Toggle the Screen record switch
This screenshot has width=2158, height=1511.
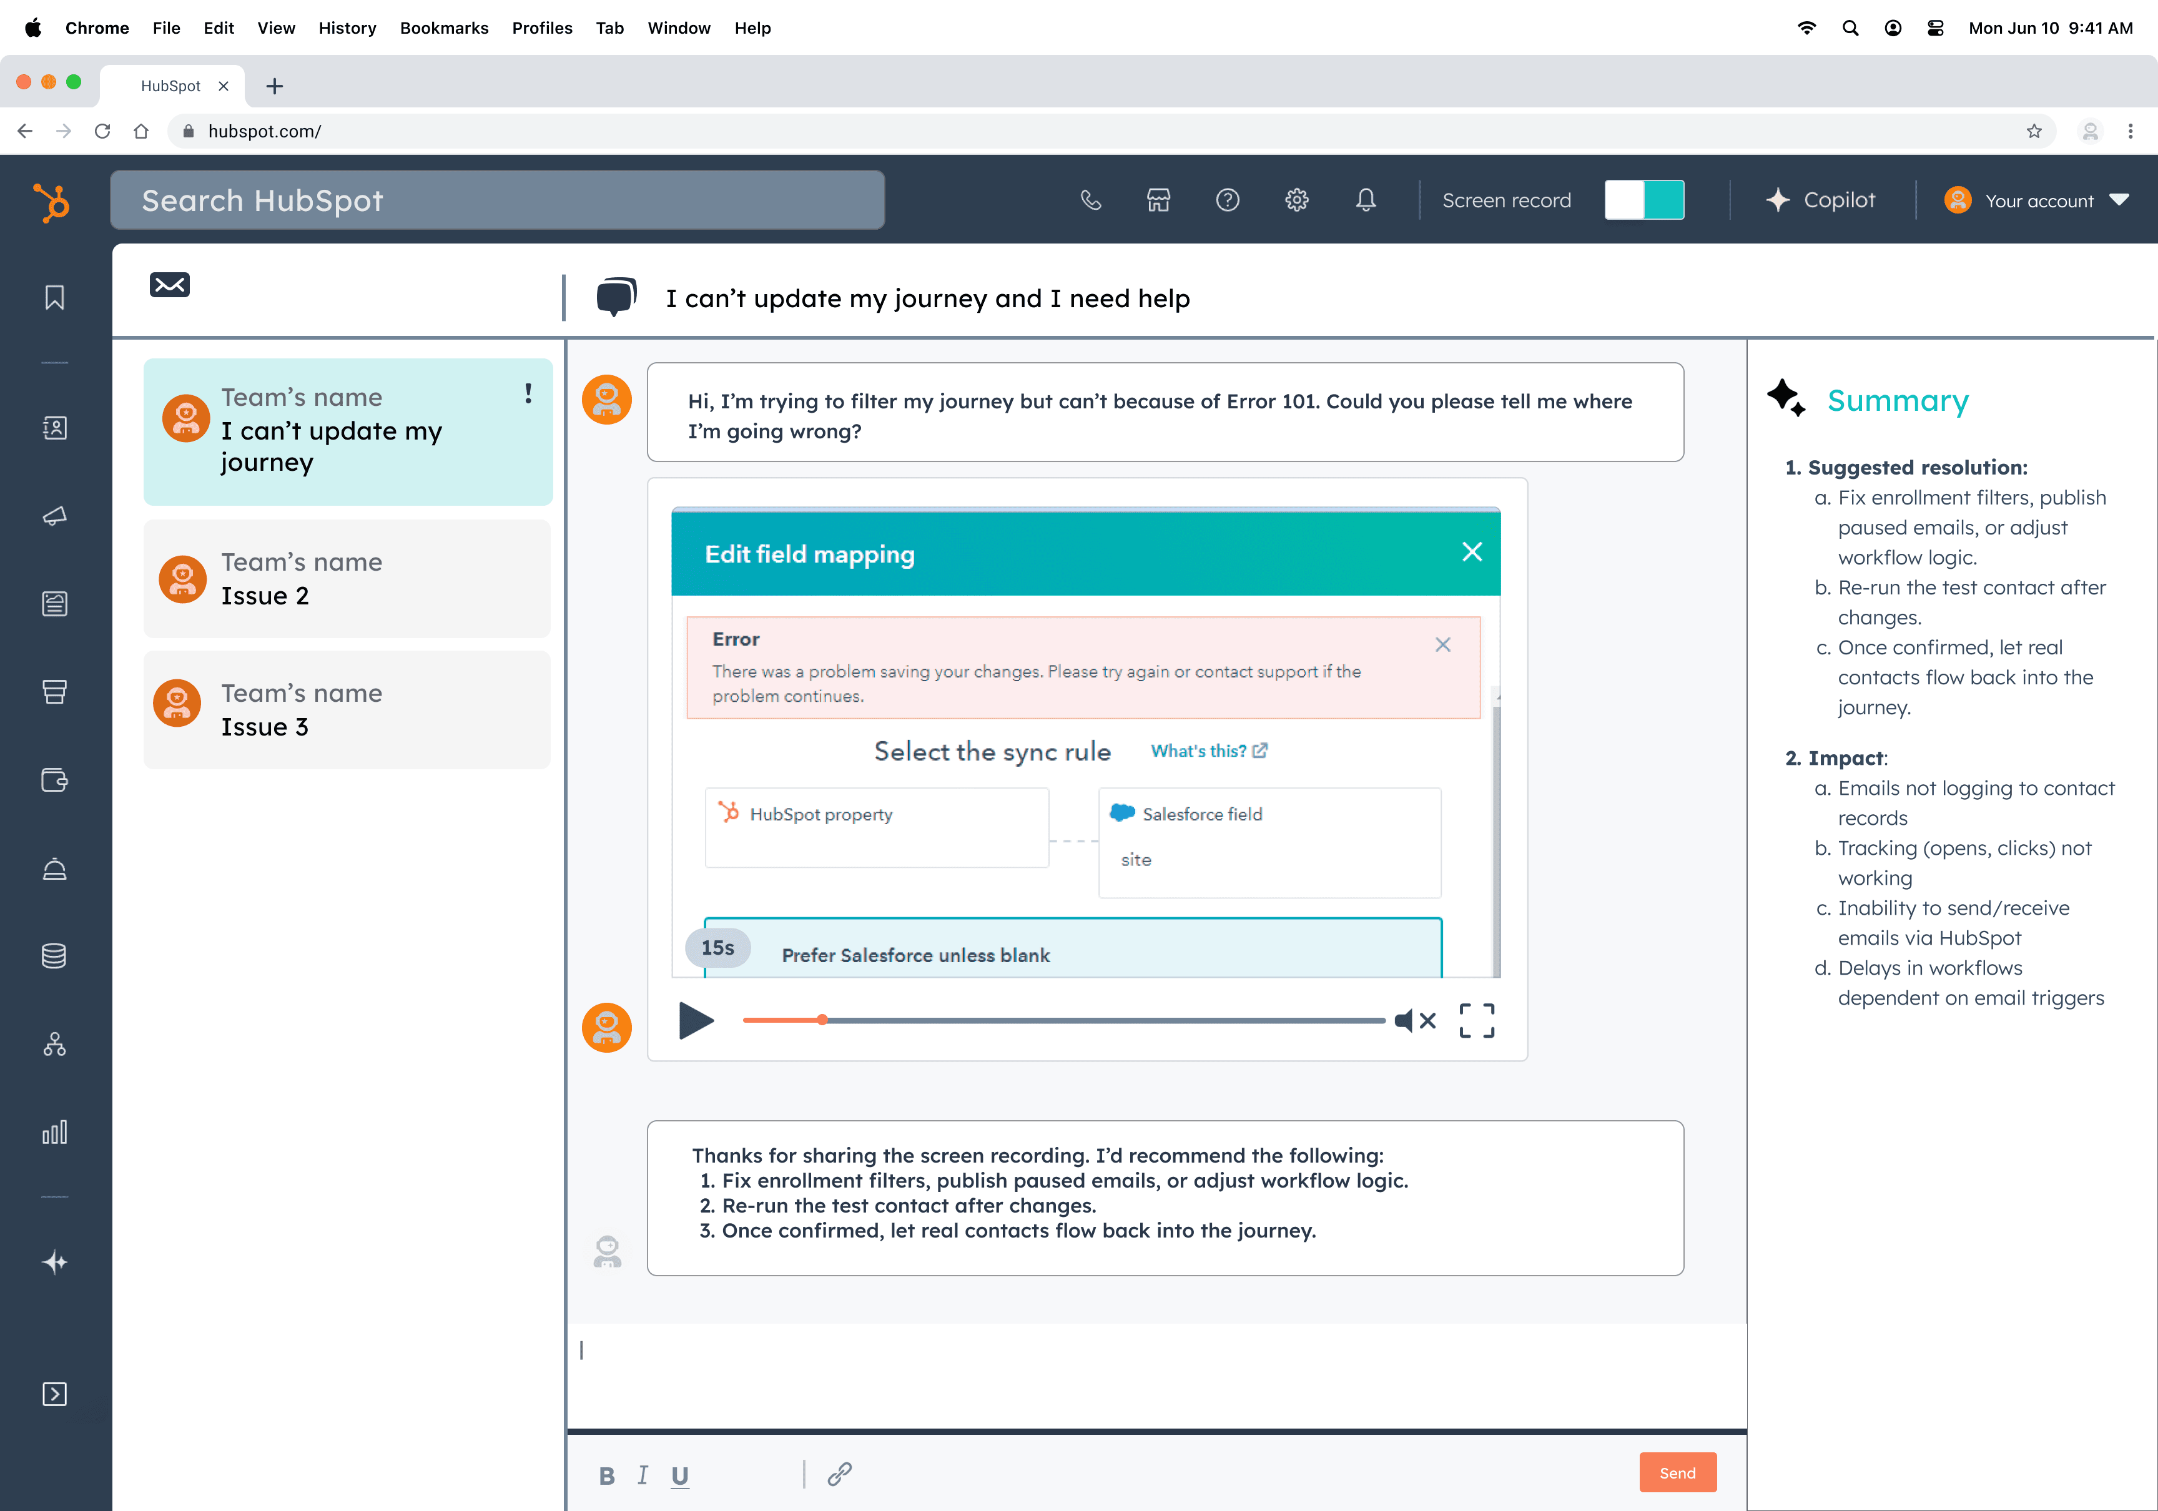(1644, 200)
